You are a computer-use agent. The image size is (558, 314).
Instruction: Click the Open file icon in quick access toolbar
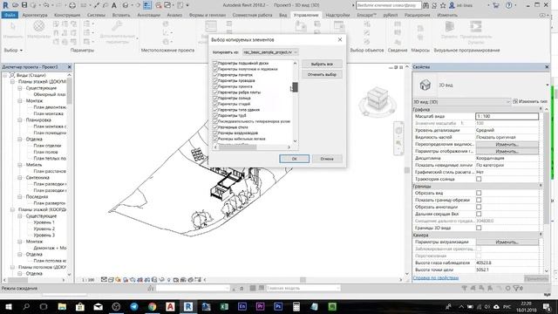click(x=16, y=5)
